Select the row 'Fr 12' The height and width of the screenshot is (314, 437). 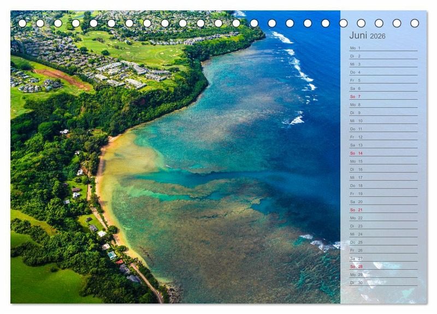[383, 137]
